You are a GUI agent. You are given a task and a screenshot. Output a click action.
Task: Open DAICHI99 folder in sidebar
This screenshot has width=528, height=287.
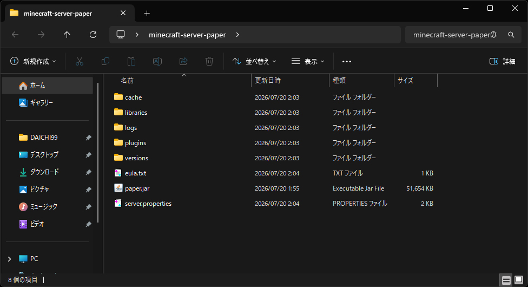48,137
